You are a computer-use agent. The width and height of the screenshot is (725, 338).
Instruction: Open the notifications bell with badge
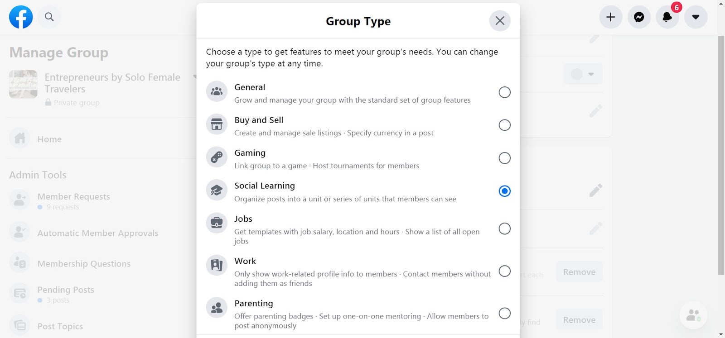point(667,17)
